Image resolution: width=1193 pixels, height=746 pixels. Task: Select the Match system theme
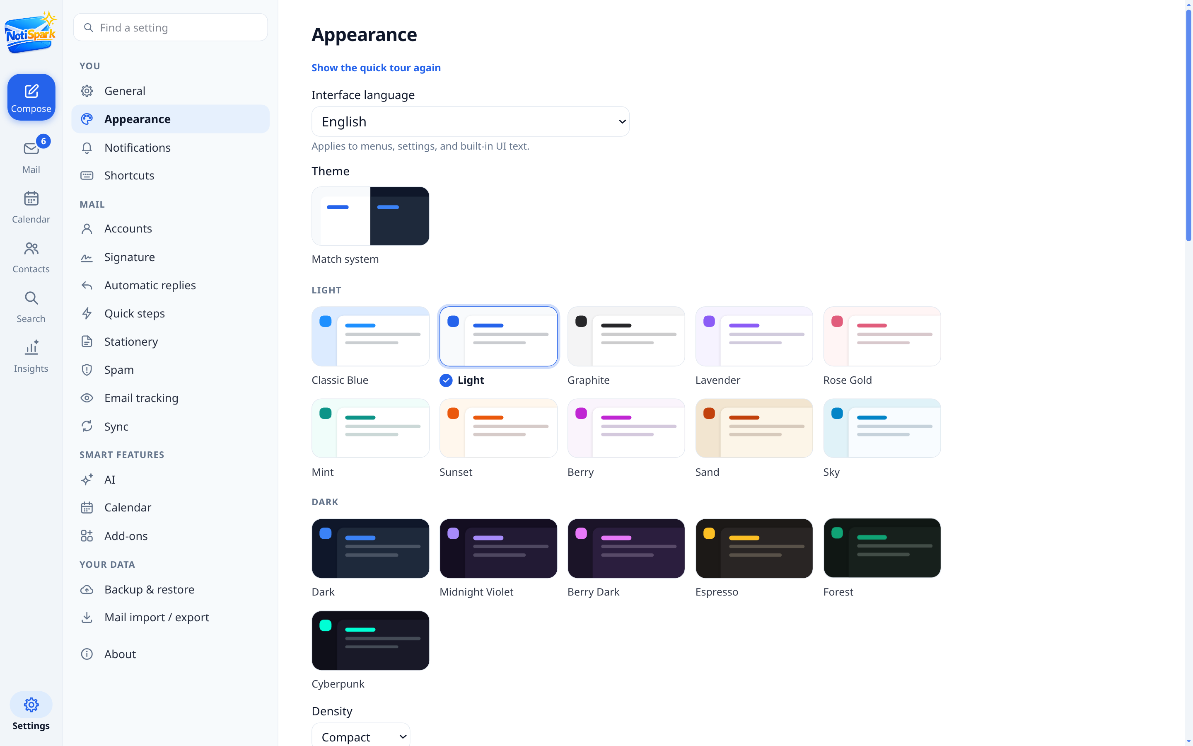[370, 216]
